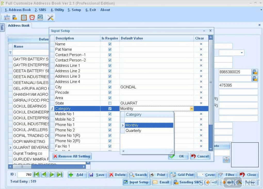The height and width of the screenshot is (189, 263).
Task: Click the Delete record button
Action: 118,175
